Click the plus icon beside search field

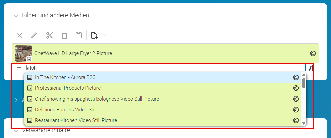(x=19, y=68)
